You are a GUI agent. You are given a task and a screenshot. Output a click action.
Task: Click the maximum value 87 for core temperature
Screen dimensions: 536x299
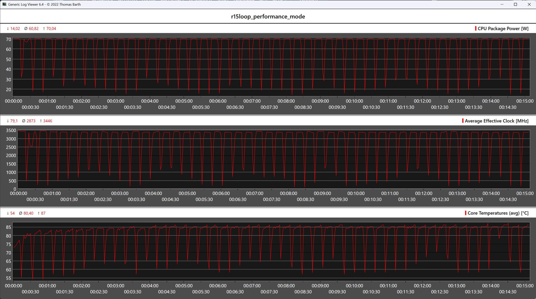[43, 213]
